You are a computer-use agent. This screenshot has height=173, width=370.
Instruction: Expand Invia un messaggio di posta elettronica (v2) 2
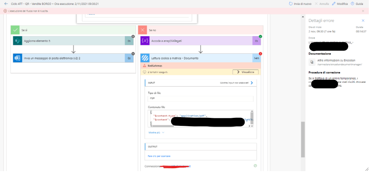click(x=73, y=58)
